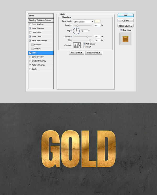Screen dimensions: 157x195
Task: Click the style preview thumbnail
Action: click(126, 38)
